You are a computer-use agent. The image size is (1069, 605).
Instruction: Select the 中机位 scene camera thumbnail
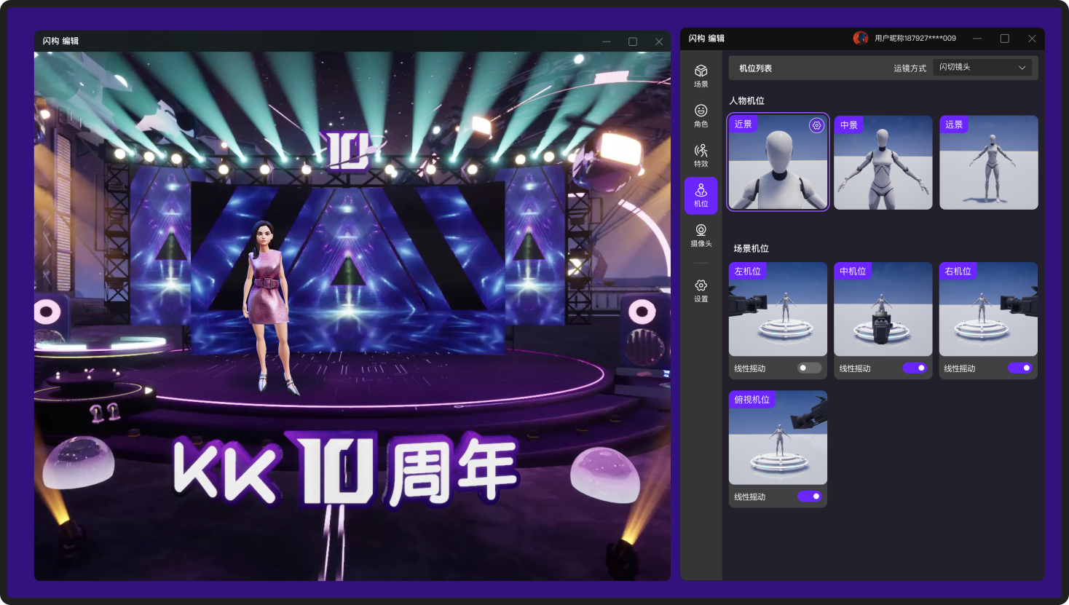click(x=883, y=310)
